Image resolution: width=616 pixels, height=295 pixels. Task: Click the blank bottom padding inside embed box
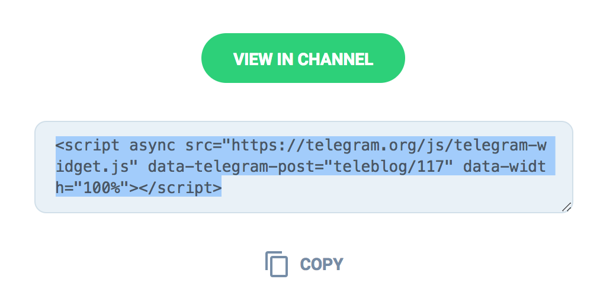pyautogui.click(x=303, y=205)
